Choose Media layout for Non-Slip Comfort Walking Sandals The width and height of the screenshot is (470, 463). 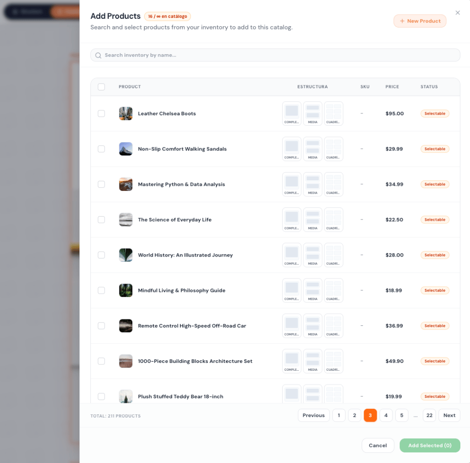[x=313, y=149]
